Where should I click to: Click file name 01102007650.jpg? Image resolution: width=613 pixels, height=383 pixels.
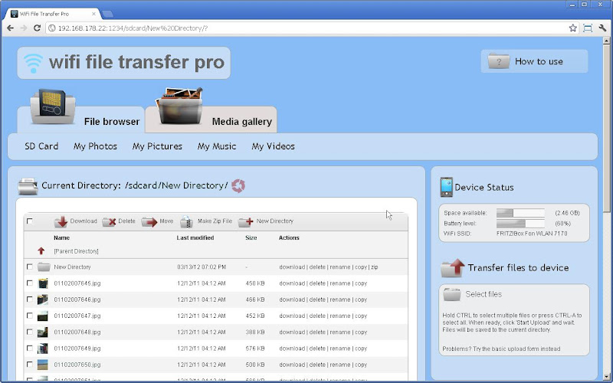(77, 365)
